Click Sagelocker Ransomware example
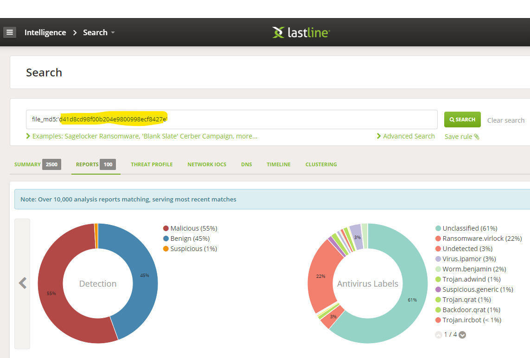 (102, 136)
